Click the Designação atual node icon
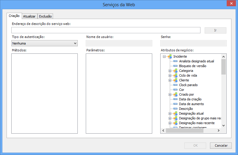Screen dimensions: 238x155 [x=175, y=113]
